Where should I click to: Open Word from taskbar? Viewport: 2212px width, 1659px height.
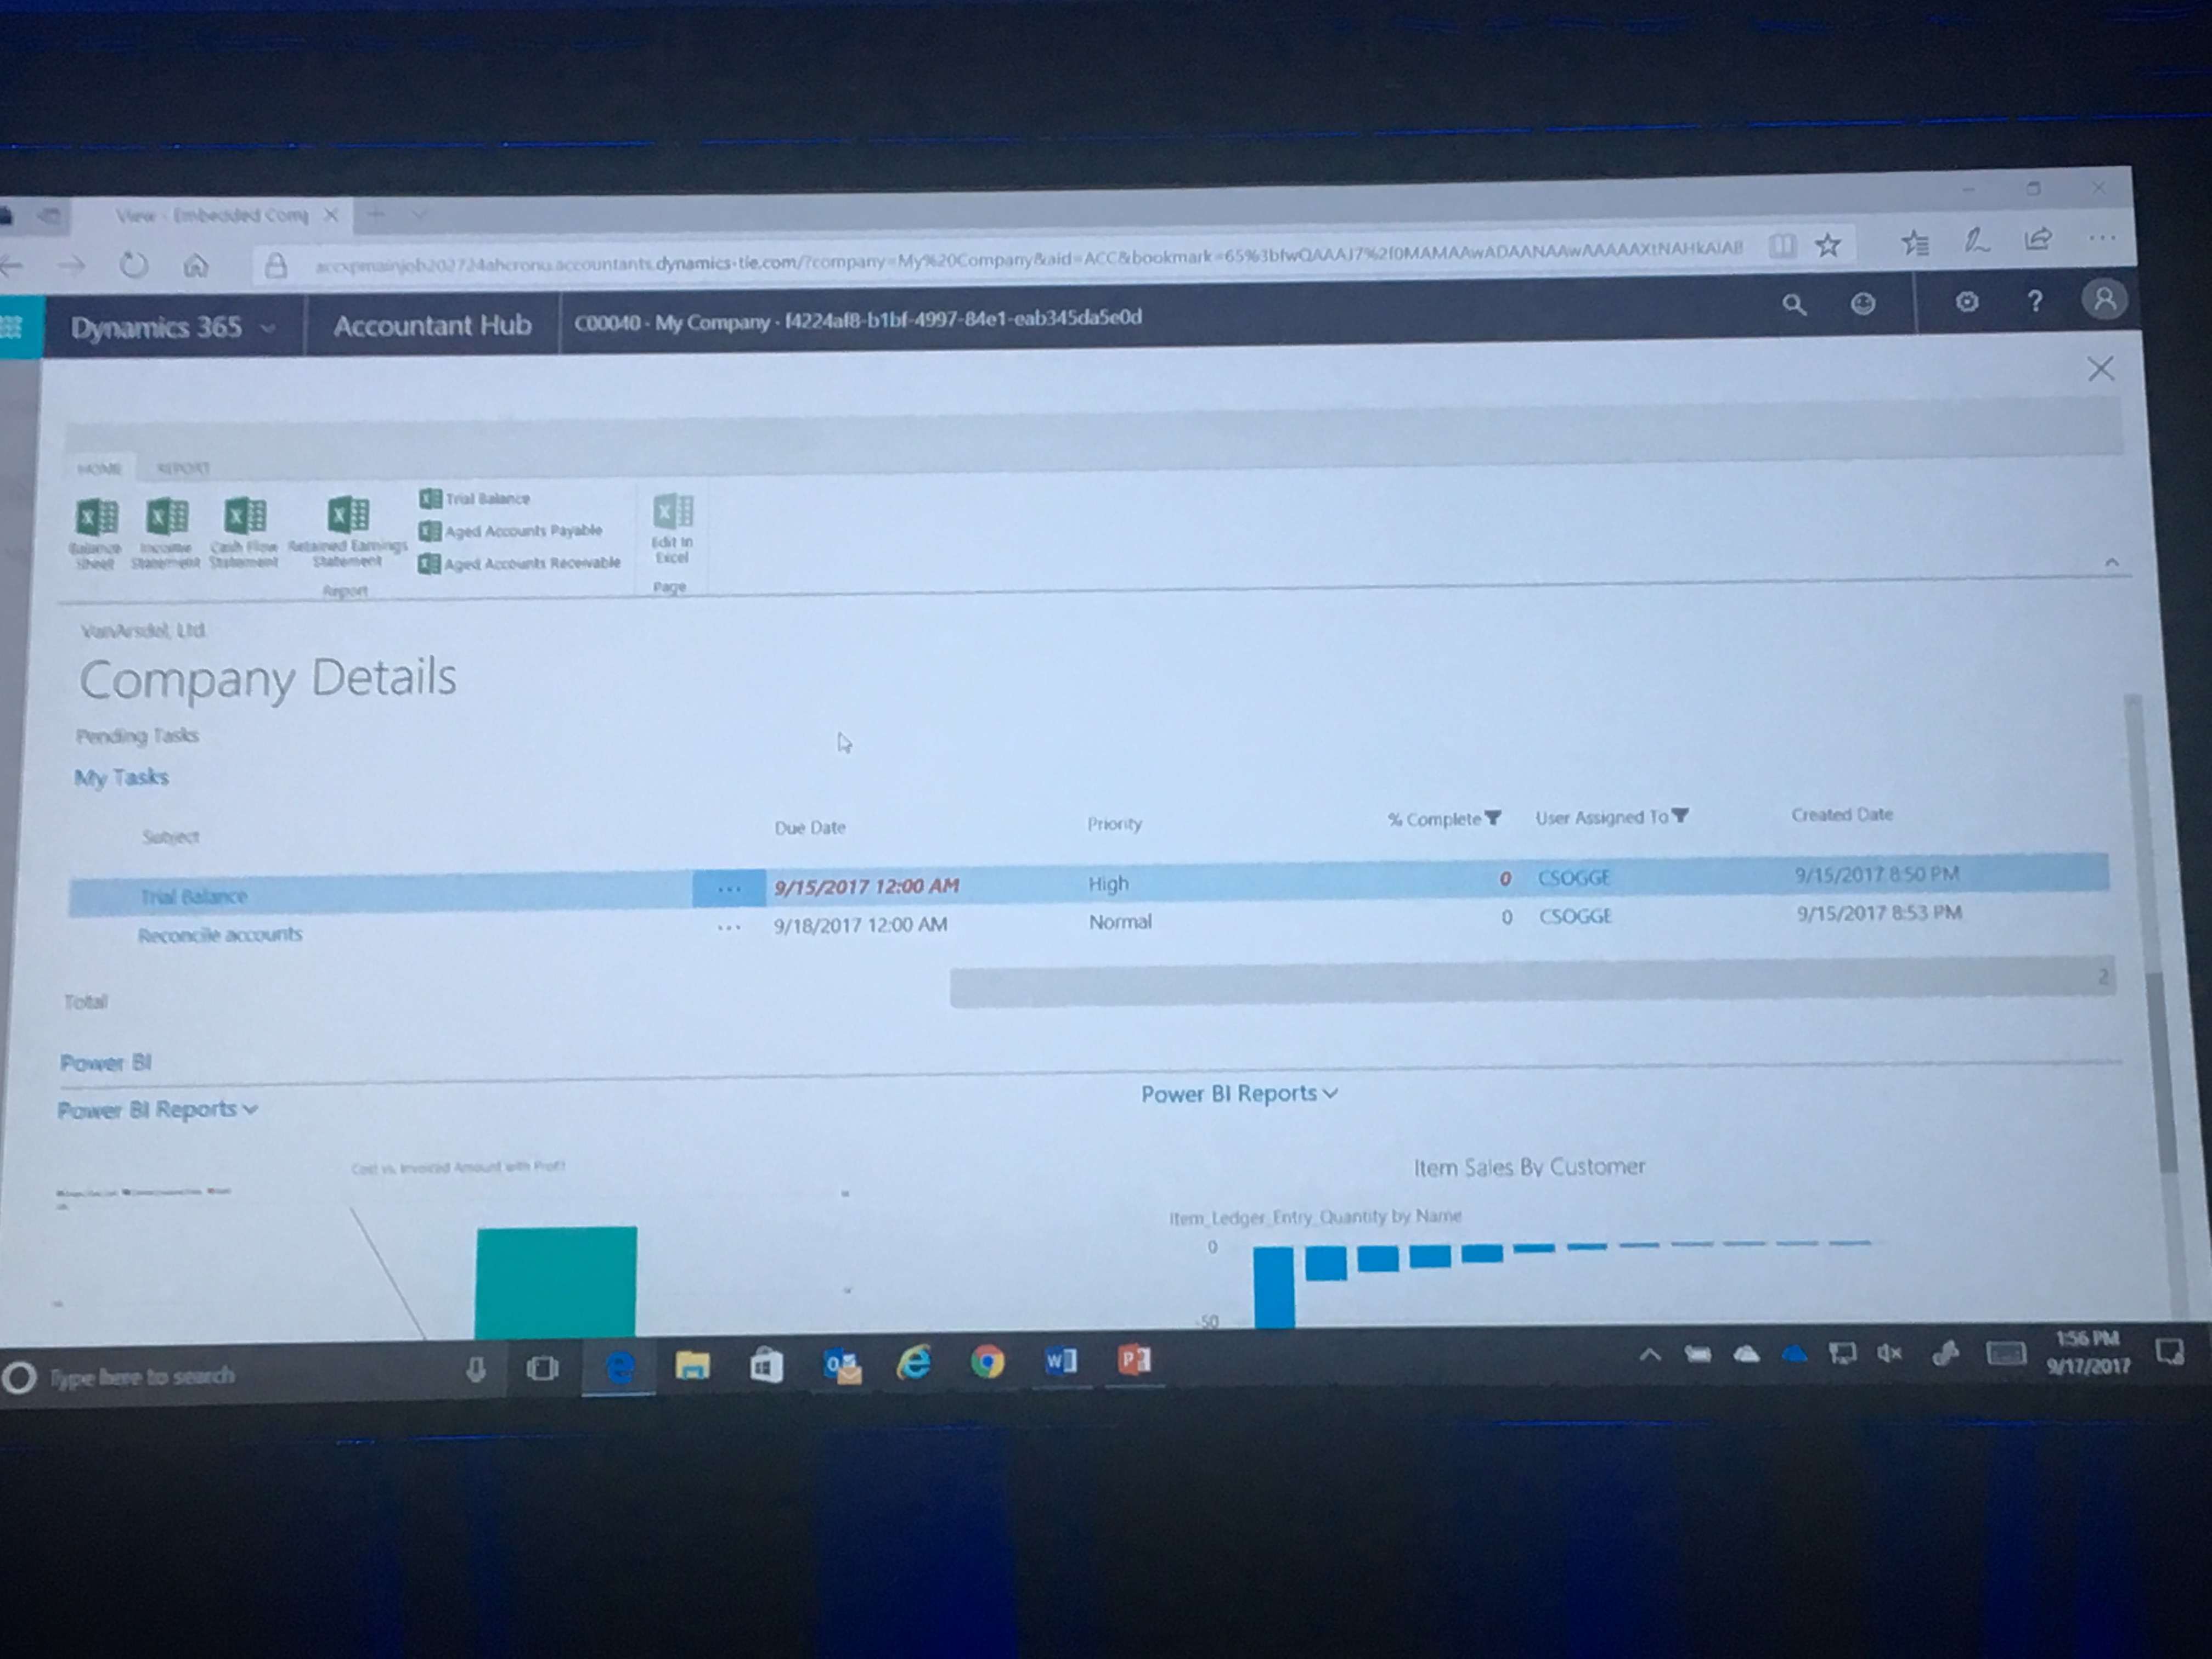[1060, 1361]
